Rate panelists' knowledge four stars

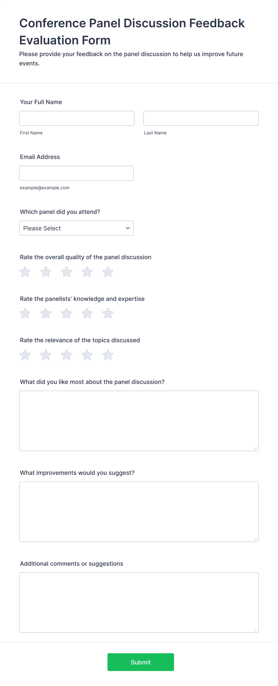tap(87, 313)
